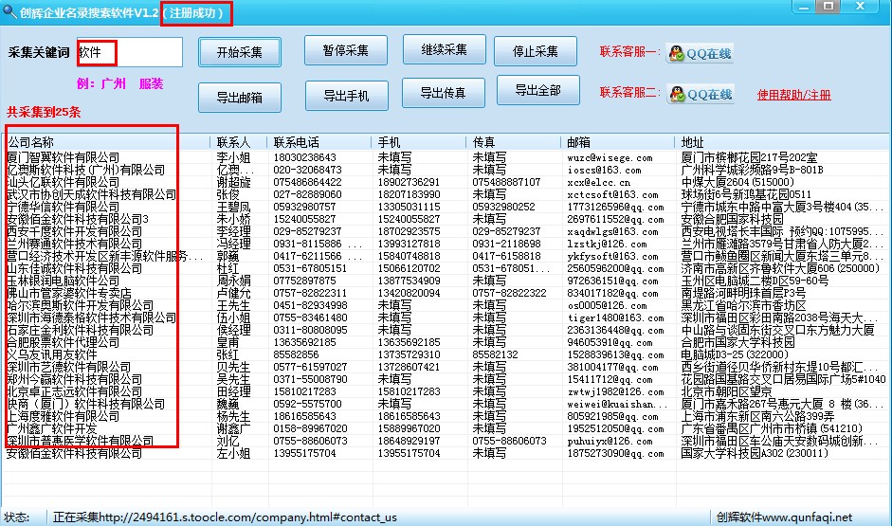Click the 采集关键词 input field
Viewport: 892px width, 526px height.
pyautogui.click(x=130, y=52)
